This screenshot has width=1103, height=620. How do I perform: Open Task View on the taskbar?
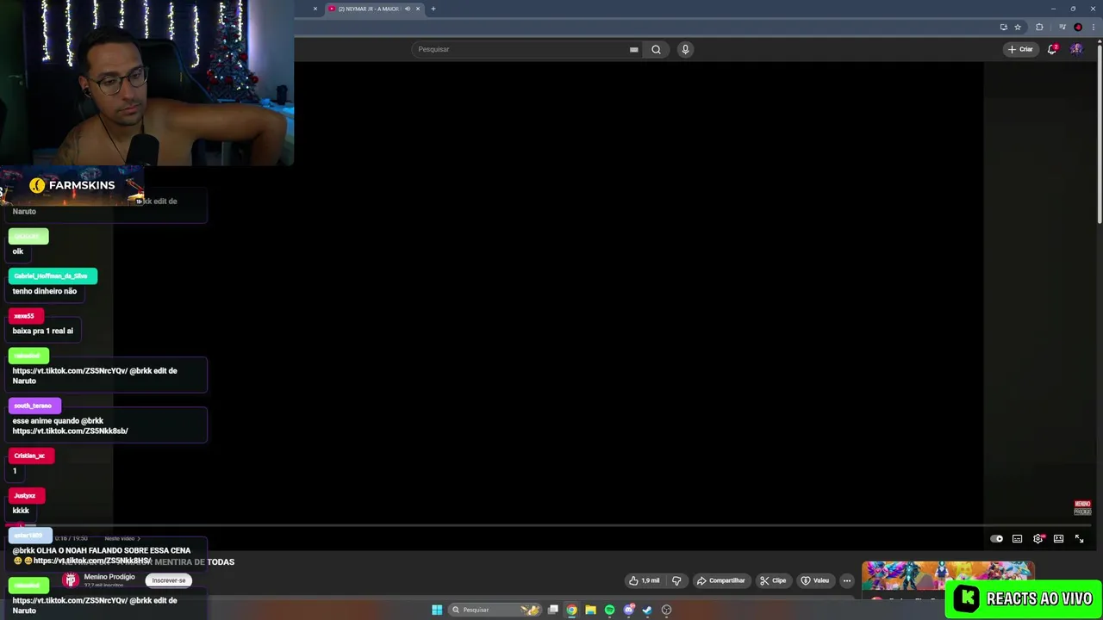553,610
